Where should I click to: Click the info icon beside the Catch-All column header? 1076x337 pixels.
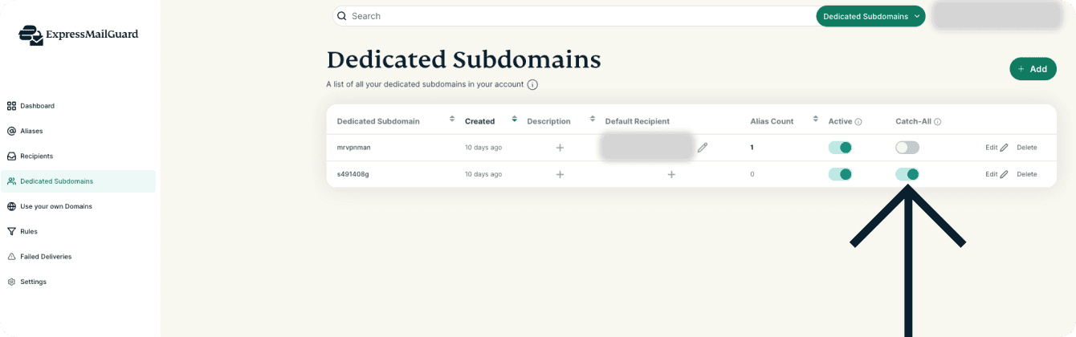[x=937, y=122]
